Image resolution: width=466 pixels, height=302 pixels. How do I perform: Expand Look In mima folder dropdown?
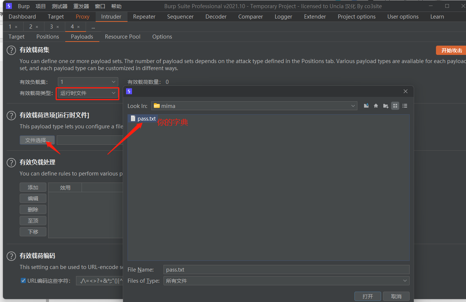[x=254, y=106]
